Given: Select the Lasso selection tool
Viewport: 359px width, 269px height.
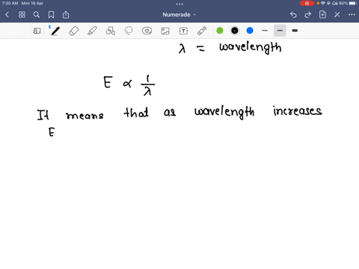Looking at the screenshot, I should point(129,31).
